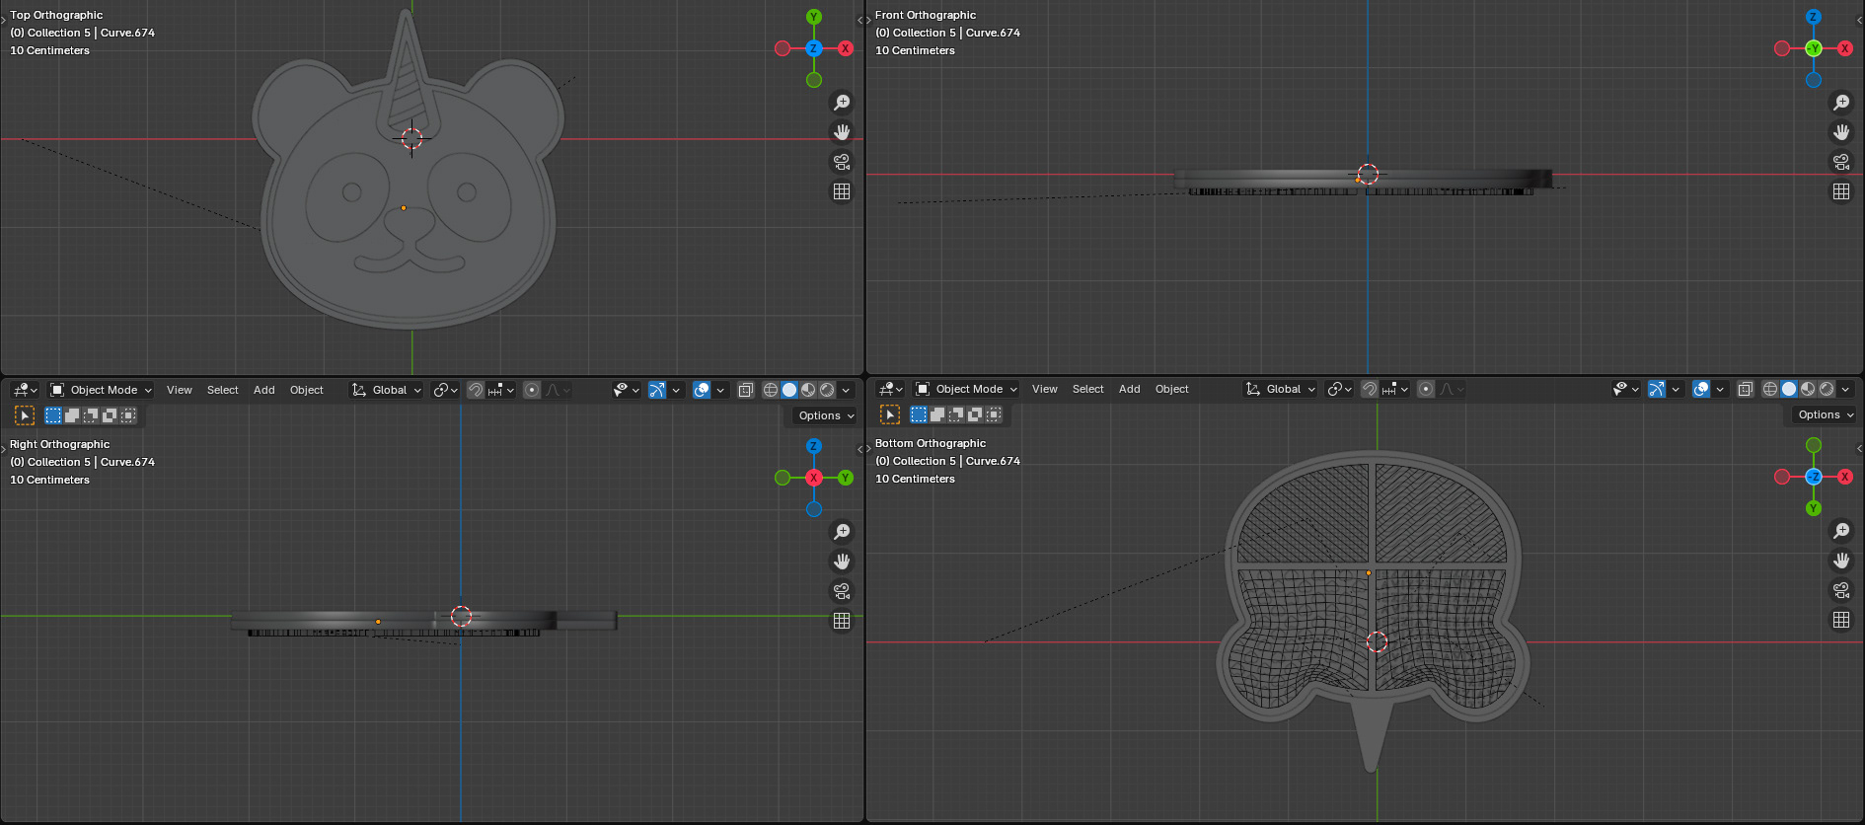This screenshot has width=1865, height=825.
Task: Open editor type dropdown in Right viewport header
Action: (25, 390)
